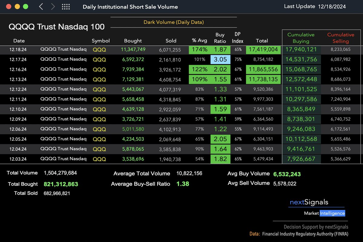Select the 12.17.24 date cell
Screen dimensions: 363x242
coord(18,60)
